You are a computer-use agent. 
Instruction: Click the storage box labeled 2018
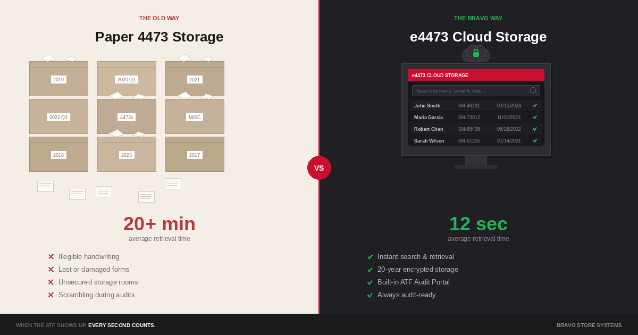[x=58, y=154]
